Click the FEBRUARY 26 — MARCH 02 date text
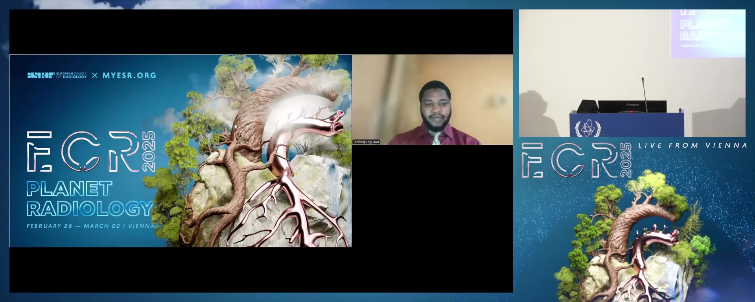 pos(74,226)
